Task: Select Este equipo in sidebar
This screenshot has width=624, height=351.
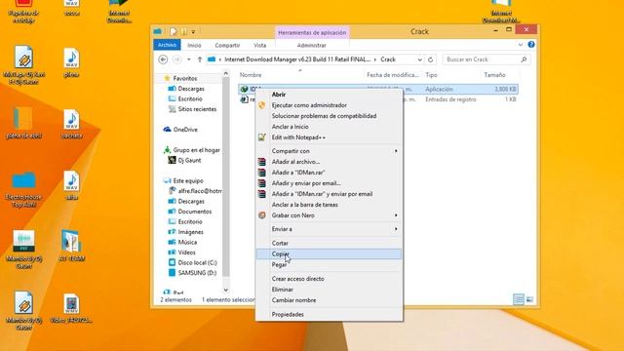Action: coord(188,180)
